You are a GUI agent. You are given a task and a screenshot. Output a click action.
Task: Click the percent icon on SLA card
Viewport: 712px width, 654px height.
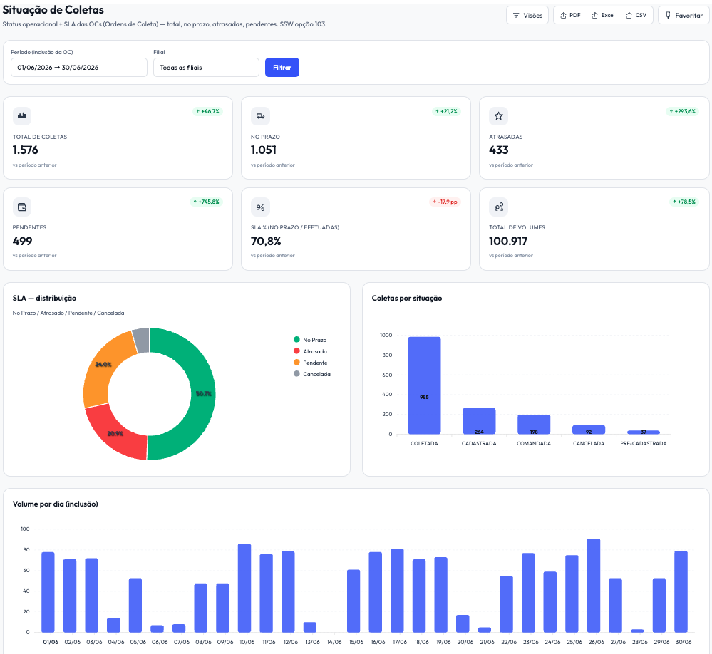(260, 207)
